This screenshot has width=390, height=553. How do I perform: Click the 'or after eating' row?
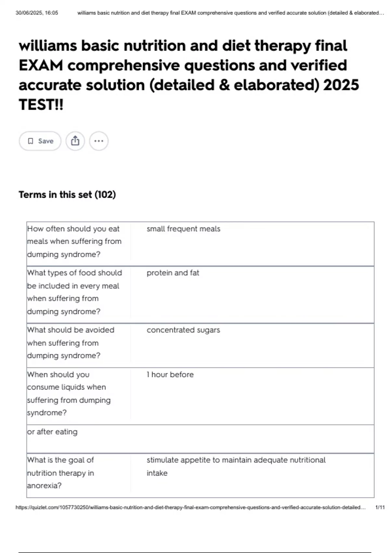pos(200,439)
